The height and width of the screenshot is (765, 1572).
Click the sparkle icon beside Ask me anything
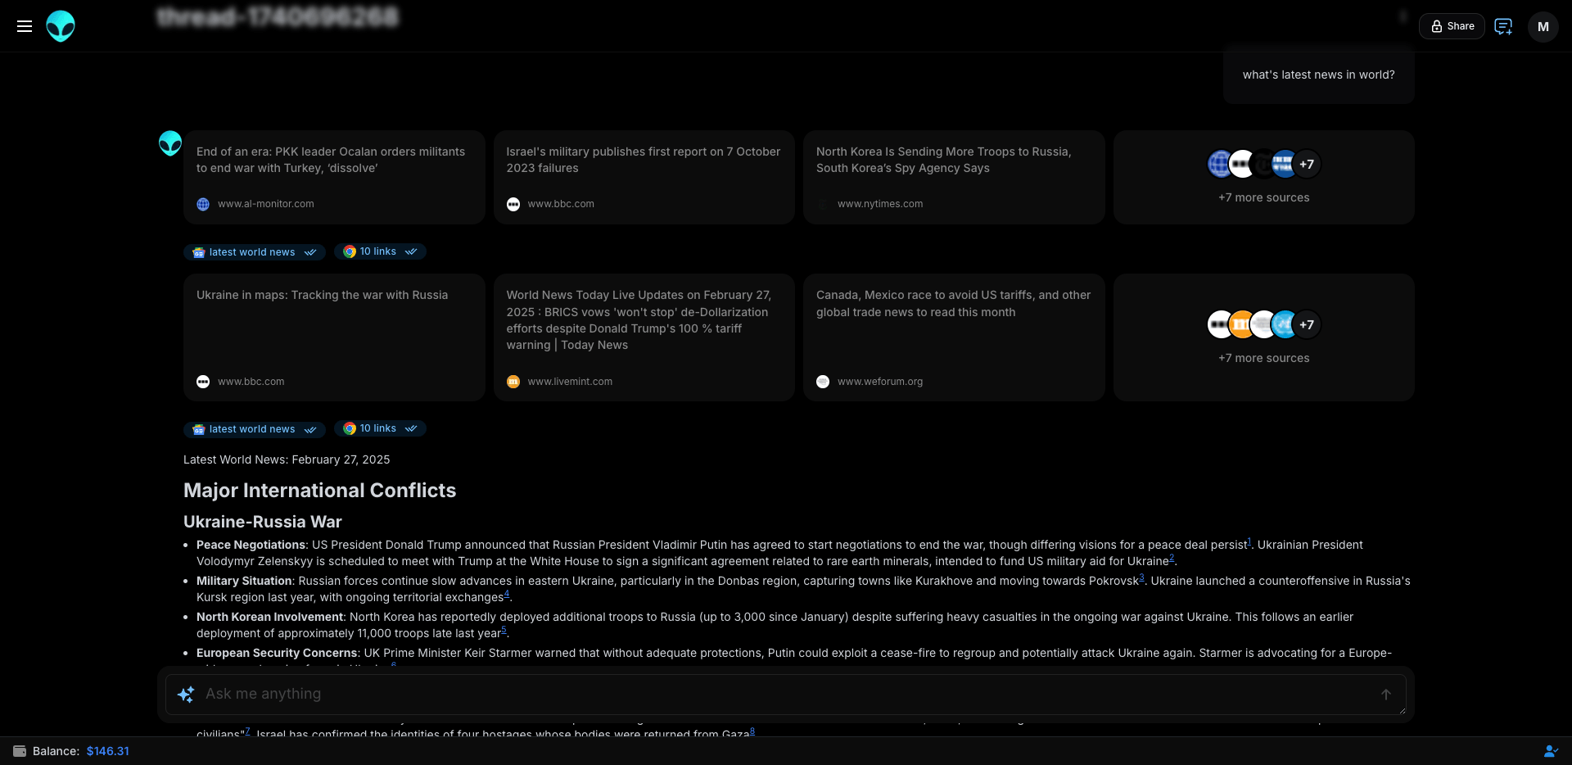[x=186, y=695]
